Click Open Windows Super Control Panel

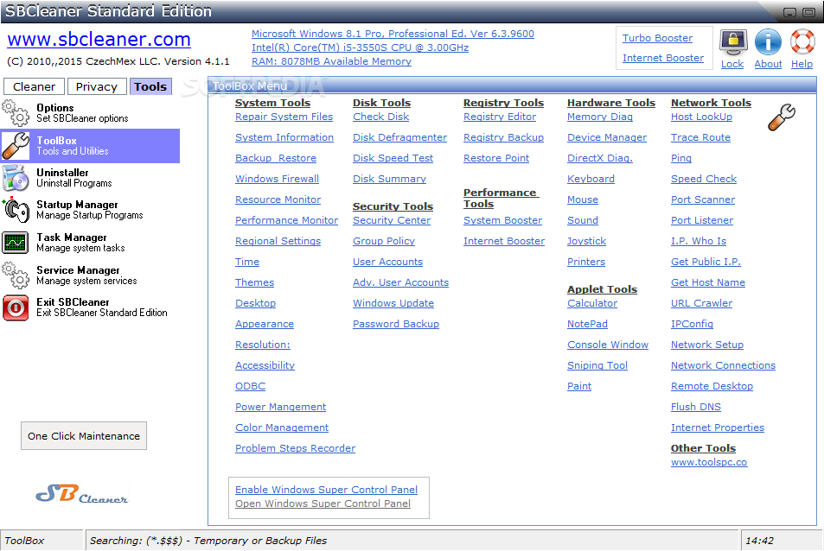coord(323,503)
